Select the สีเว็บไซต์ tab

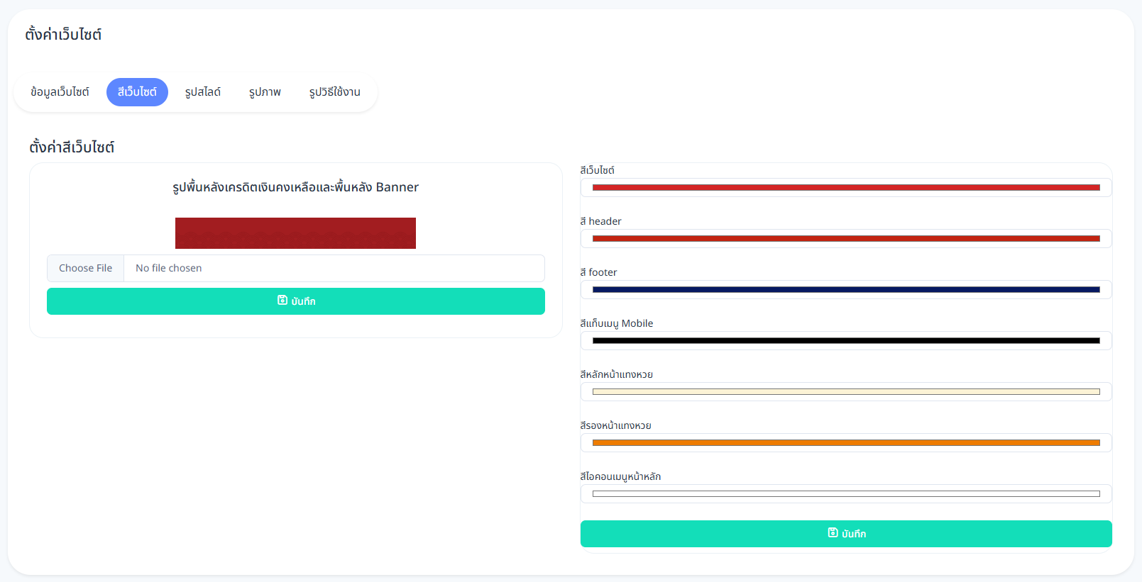point(137,92)
